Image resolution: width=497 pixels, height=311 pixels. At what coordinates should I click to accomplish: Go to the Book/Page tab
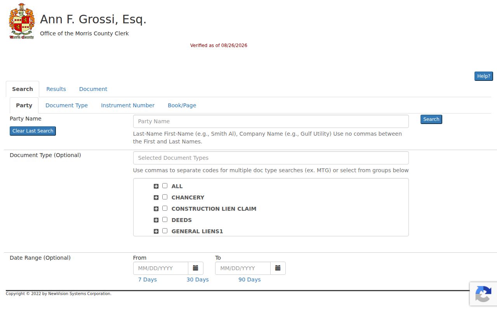coord(182,105)
